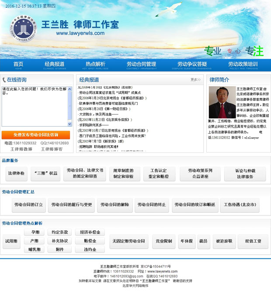Visit the 王律师博客 link

click(52, 149)
